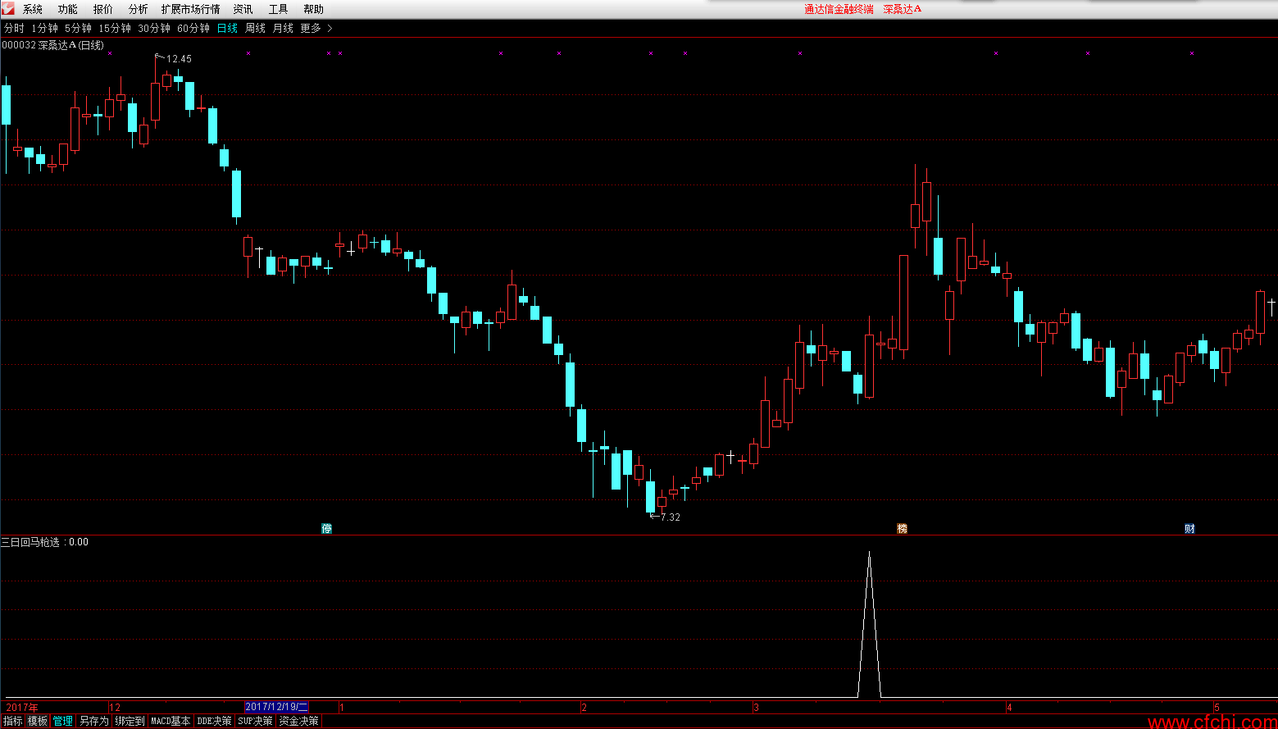Open the 帮助 menu
The height and width of the screenshot is (729, 1278).
(314, 9)
